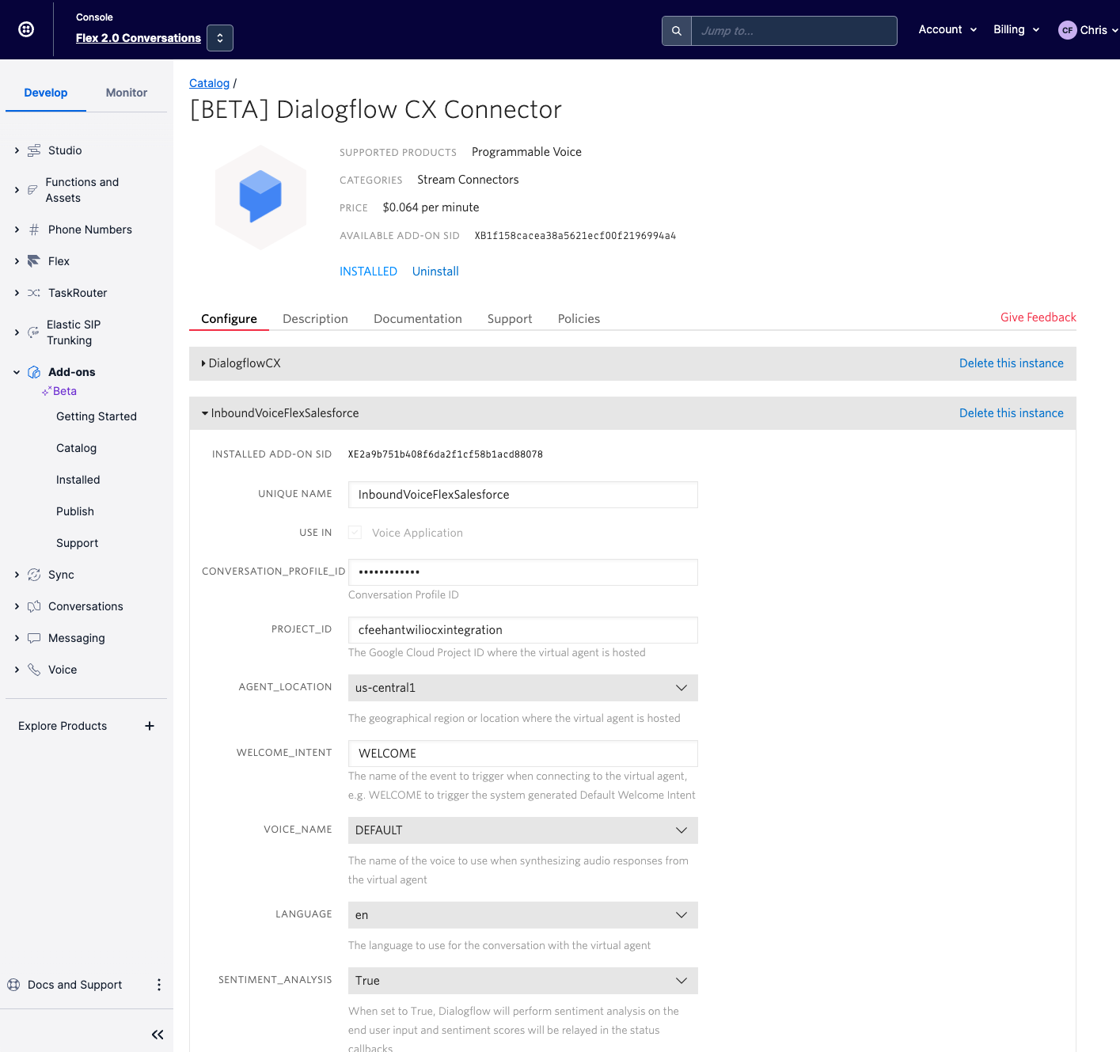Image resolution: width=1120 pixels, height=1052 pixels.
Task: Select the Configure tab
Action: pos(229,319)
